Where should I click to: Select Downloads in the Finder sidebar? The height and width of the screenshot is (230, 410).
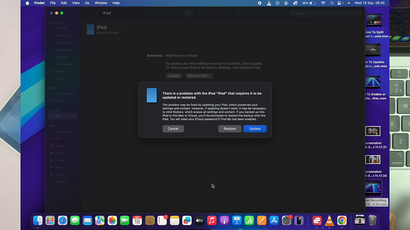tap(63, 64)
